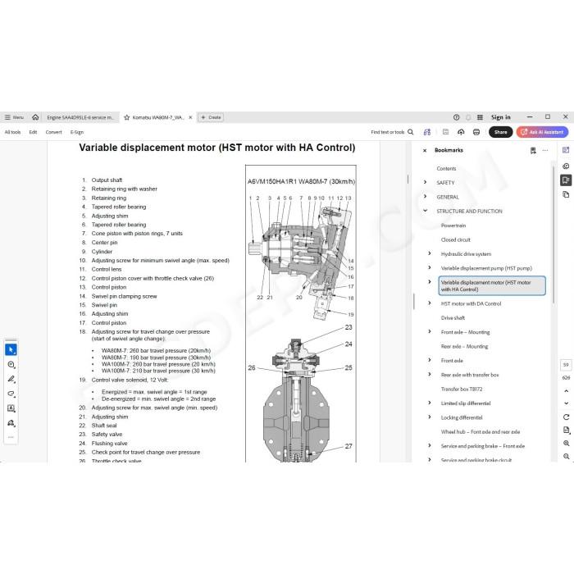The height and width of the screenshot is (574, 574).
Task: Expand Variable displacement motor HA Control bookmark
Action: [x=430, y=282]
